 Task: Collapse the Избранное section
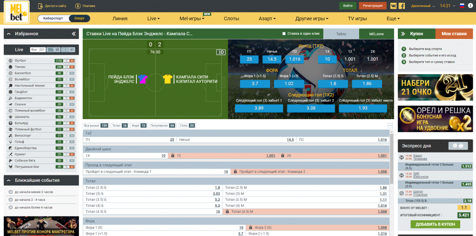point(9,34)
